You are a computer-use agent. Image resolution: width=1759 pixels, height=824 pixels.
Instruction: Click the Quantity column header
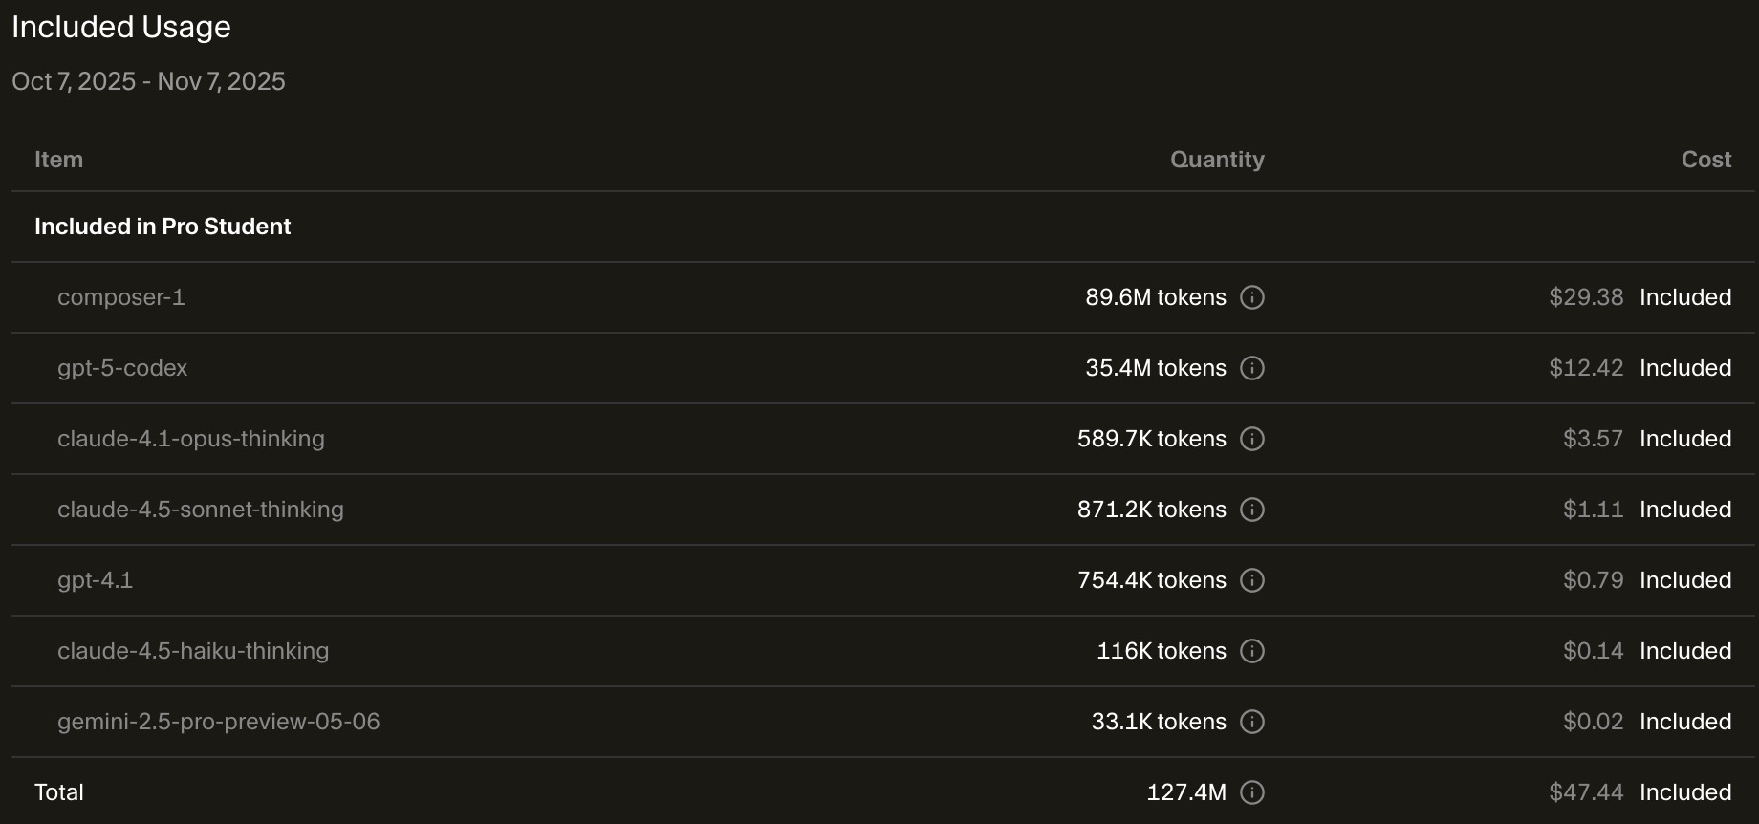[x=1217, y=160]
